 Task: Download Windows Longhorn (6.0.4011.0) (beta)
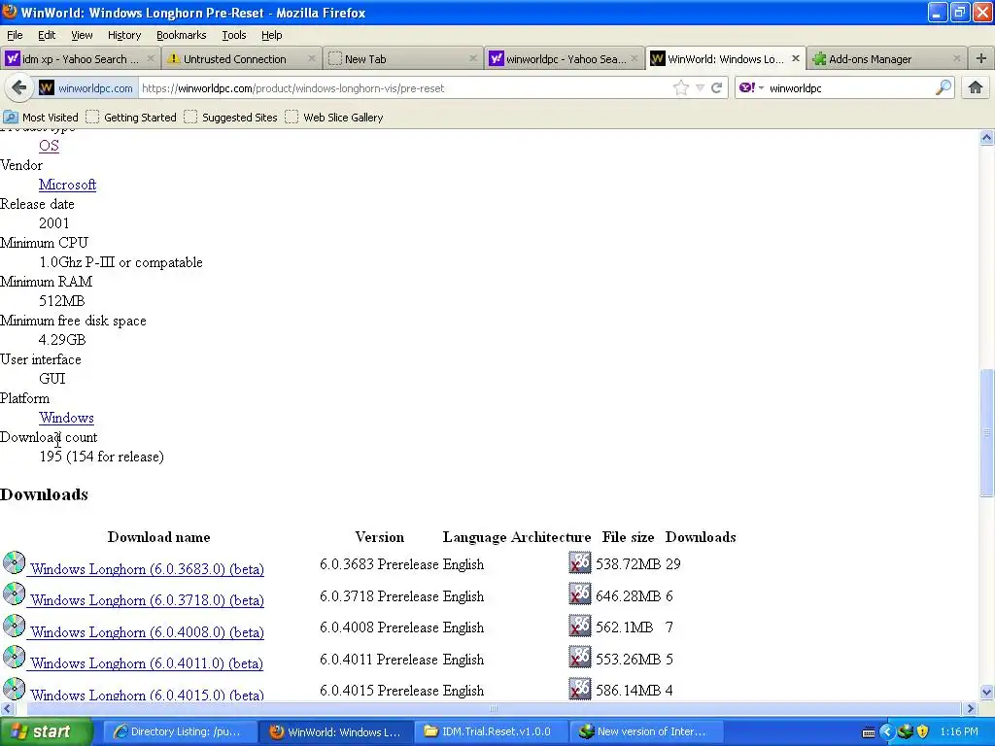tap(147, 662)
